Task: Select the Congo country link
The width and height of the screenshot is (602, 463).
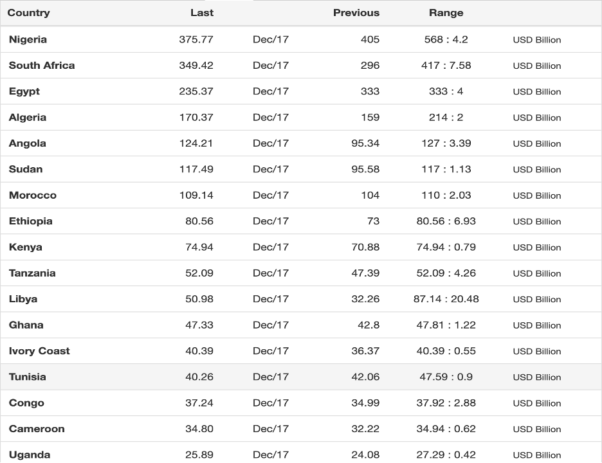Action: (x=26, y=403)
